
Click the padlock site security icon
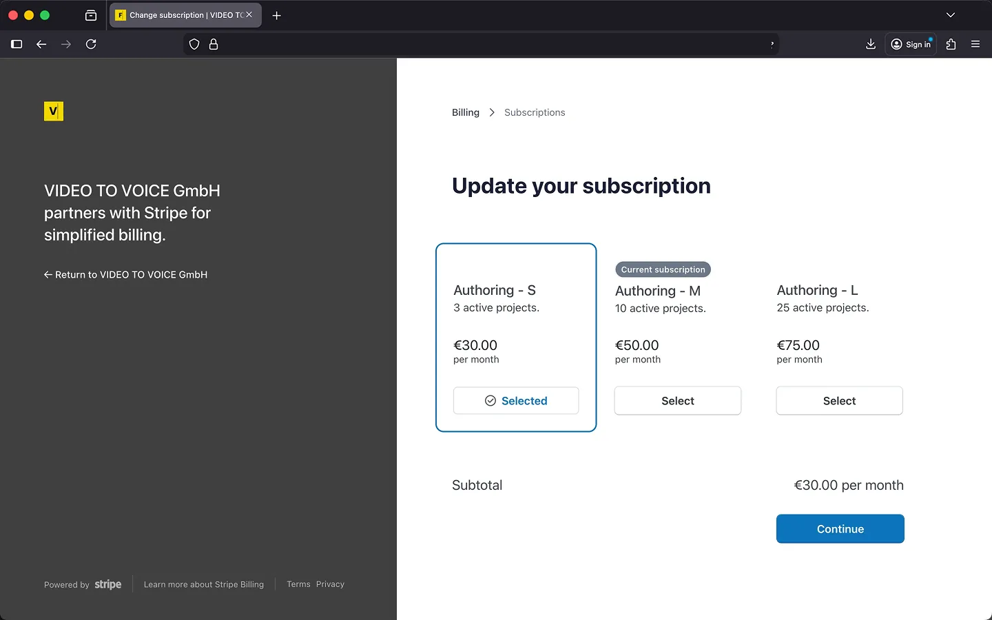point(214,44)
